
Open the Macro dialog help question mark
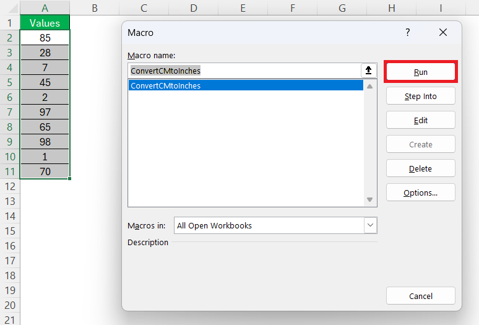(x=407, y=32)
